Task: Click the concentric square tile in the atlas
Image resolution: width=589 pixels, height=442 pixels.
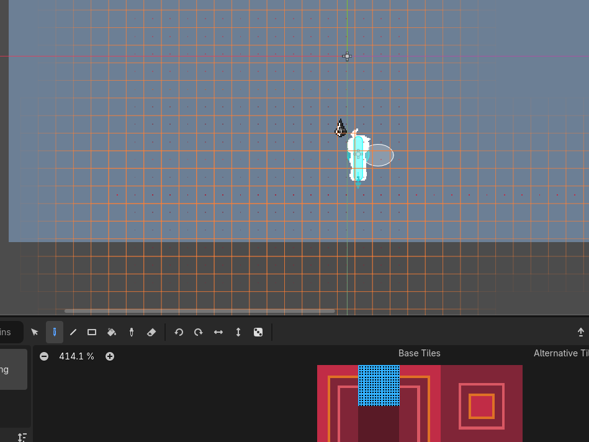Action: pyautogui.click(x=481, y=406)
